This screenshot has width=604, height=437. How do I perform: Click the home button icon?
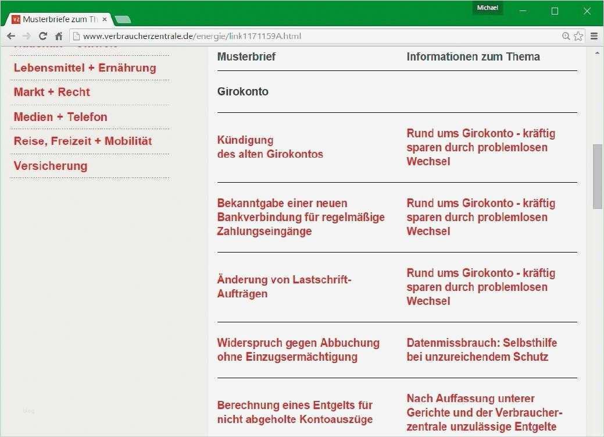(x=58, y=35)
